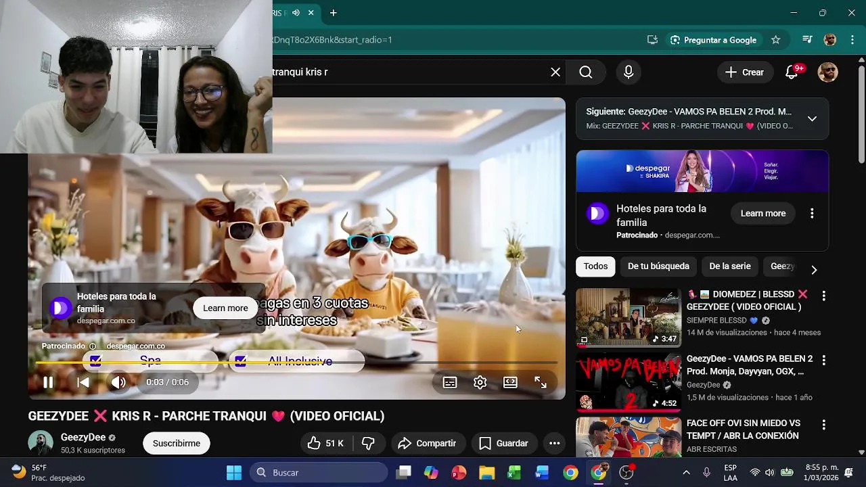Viewport: 866px width, 487px height.
Task: Select the Todos filter chip
Action: [595, 266]
